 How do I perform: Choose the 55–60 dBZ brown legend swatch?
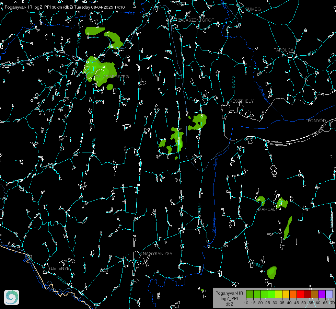pyautogui.click(x=315, y=294)
